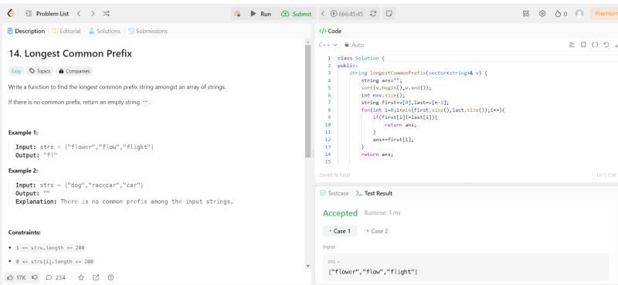Reset the timer with refresh icon
This screenshot has width=618, height=285.
pyautogui.click(x=373, y=14)
